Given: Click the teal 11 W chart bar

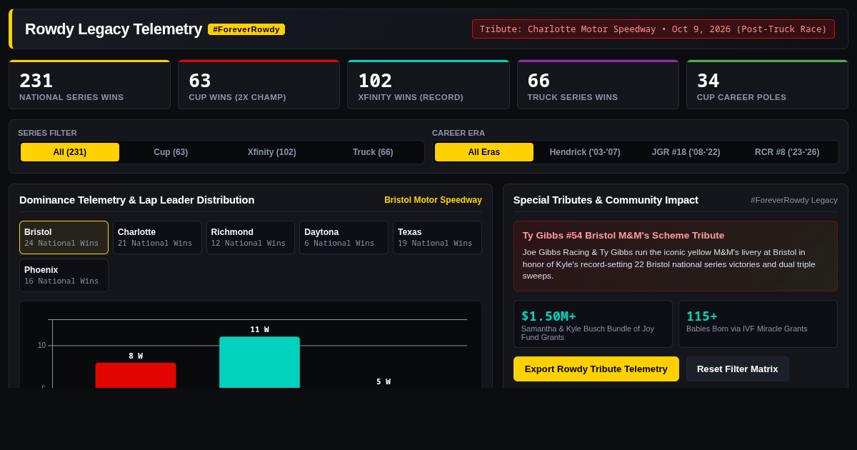Looking at the screenshot, I should (259, 362).
